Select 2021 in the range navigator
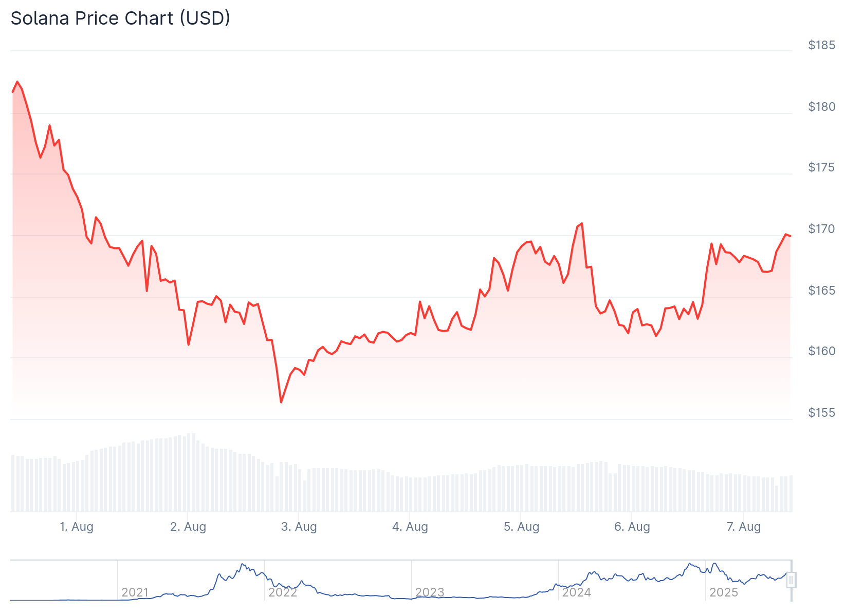This screenshot has width=845, height=616. [135, 592]
